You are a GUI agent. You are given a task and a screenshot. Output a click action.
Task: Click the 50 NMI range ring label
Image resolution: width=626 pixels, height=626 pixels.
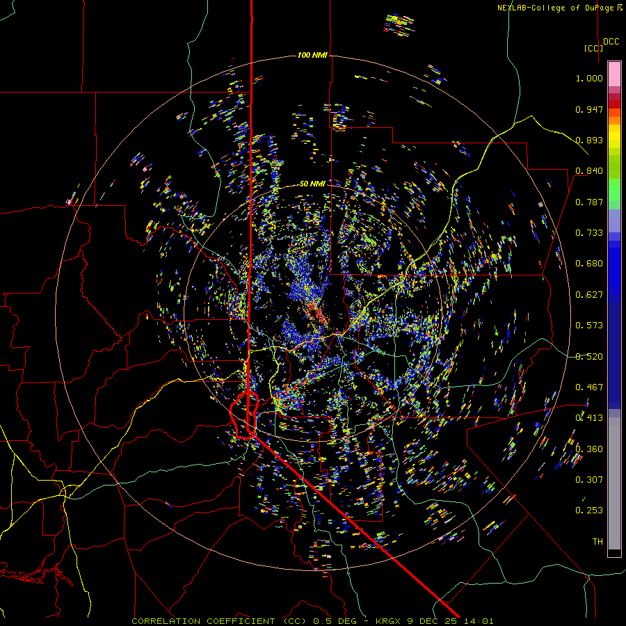pyautogui.click(x=312, y=184)
